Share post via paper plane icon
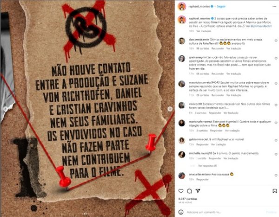This screenshot has width=279, height=217. (x=198, y=191)
